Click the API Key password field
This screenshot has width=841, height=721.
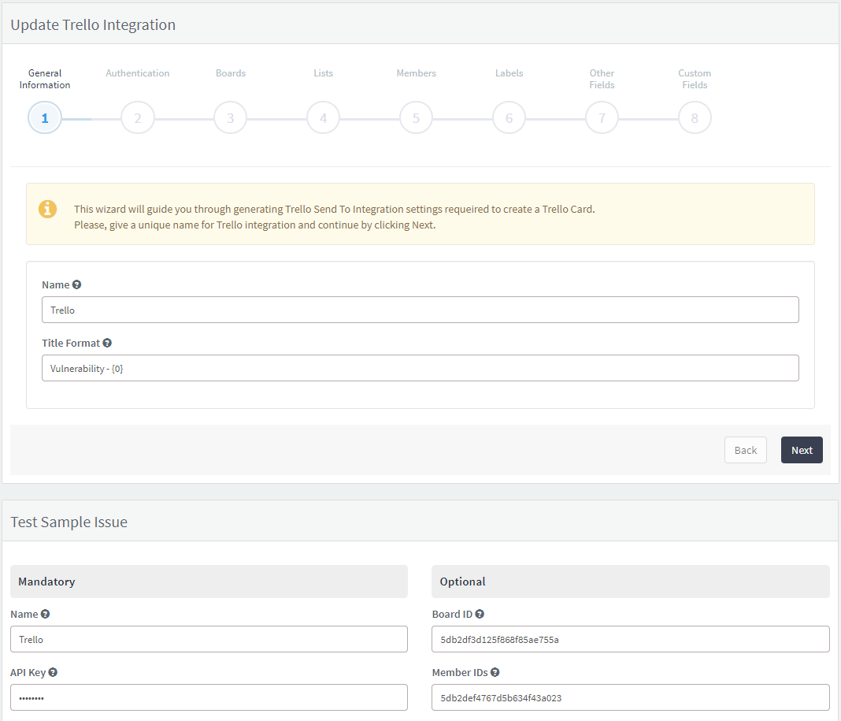(209, 698)
